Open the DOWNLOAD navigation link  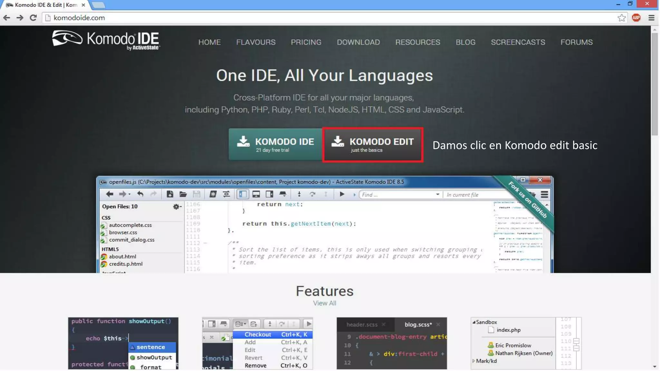(x=358, y=42)
